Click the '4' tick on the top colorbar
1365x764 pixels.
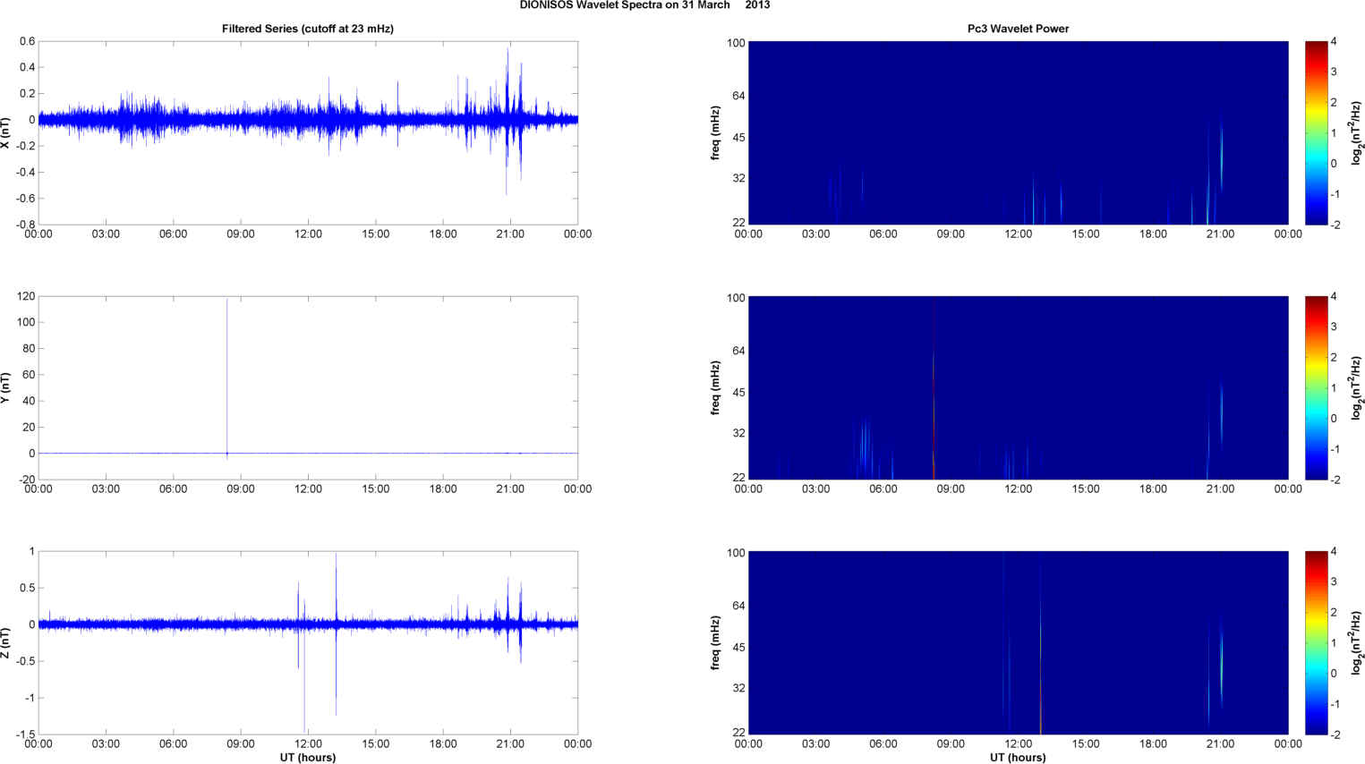[x=1334, y=41]
